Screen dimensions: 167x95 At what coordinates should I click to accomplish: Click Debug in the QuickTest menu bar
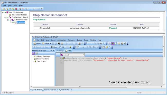click(x=80, y=40)
